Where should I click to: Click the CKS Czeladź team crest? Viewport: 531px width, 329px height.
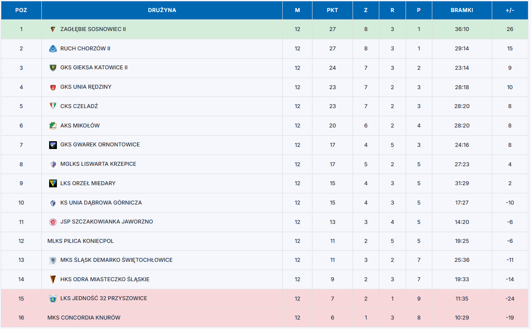click(x=53, y=106)
